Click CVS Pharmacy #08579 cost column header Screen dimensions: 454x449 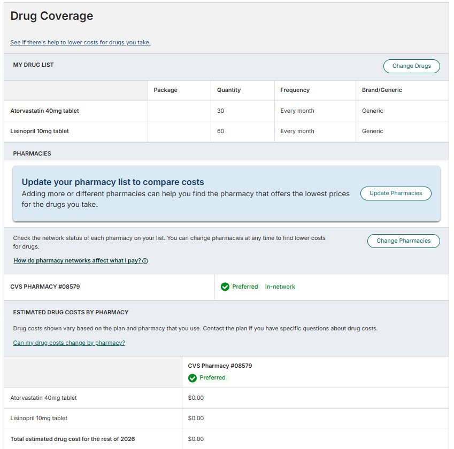220,366
